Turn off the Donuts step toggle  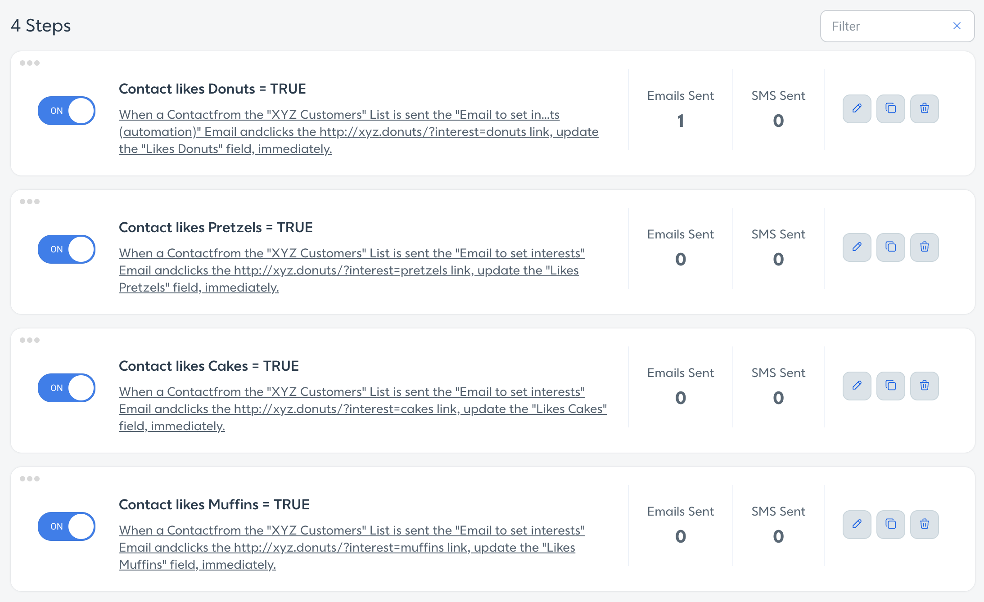click(x=67, y=111)
